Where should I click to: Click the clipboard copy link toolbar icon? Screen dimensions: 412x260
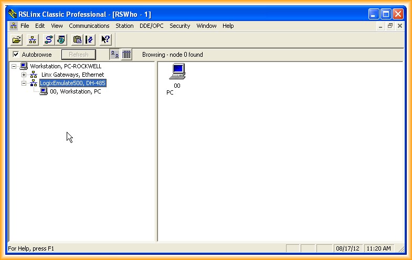[x=77, y=39]
